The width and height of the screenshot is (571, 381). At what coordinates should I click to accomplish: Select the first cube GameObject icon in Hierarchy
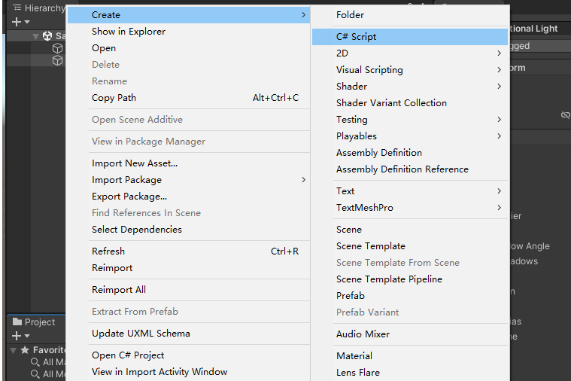[x=57, y=48]
